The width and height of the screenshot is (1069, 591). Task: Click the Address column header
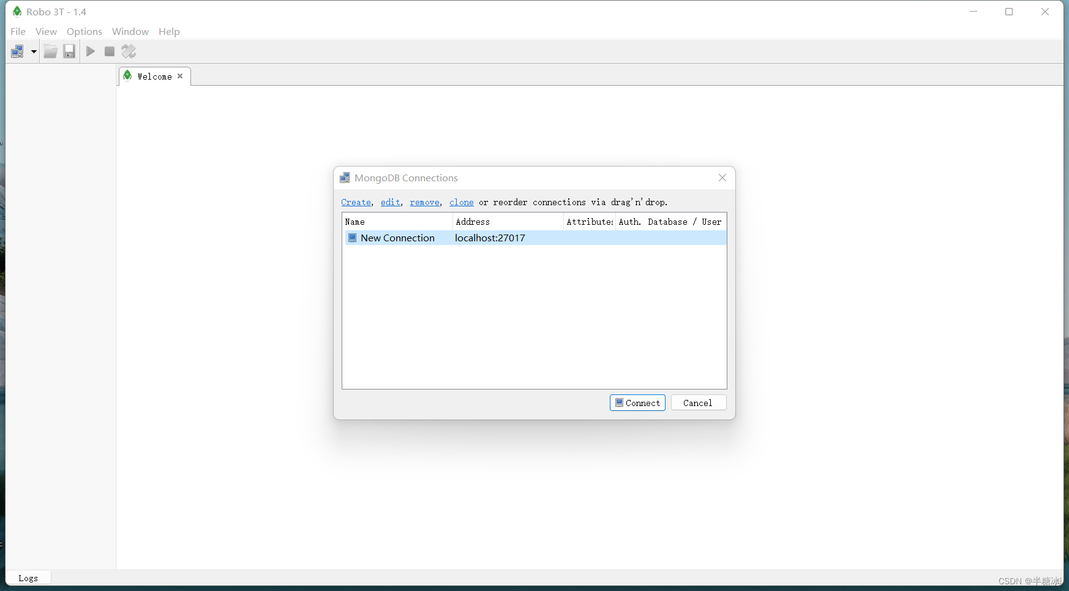click(x=508, y=222)
